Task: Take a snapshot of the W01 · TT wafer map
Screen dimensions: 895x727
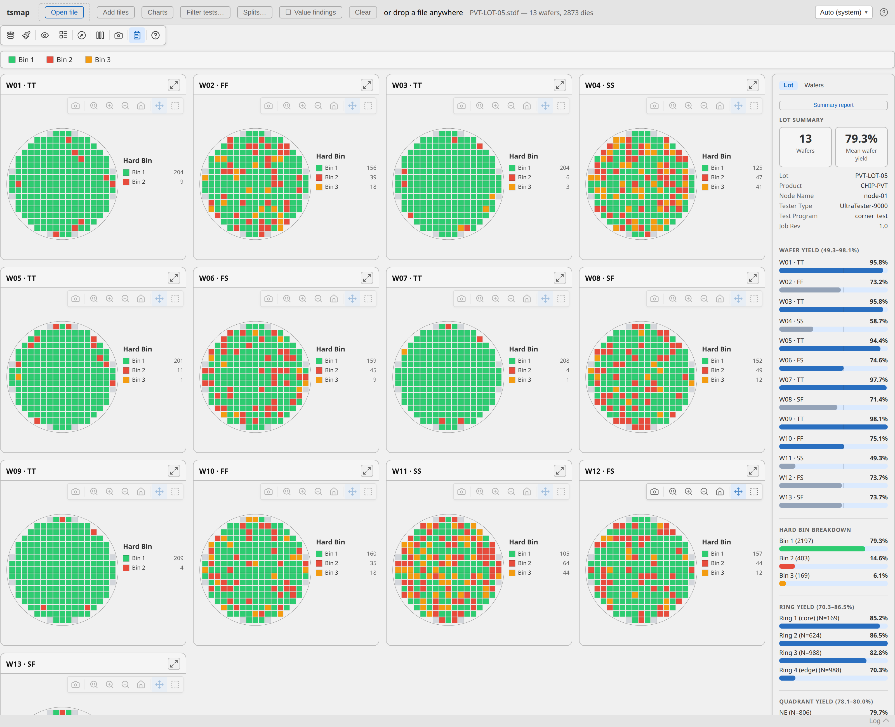Action: pyautogui.click(x=76, y=106)
